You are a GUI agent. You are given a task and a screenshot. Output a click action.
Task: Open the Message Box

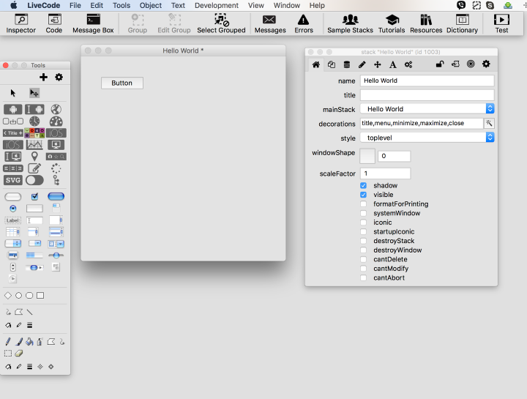[93, 24]
